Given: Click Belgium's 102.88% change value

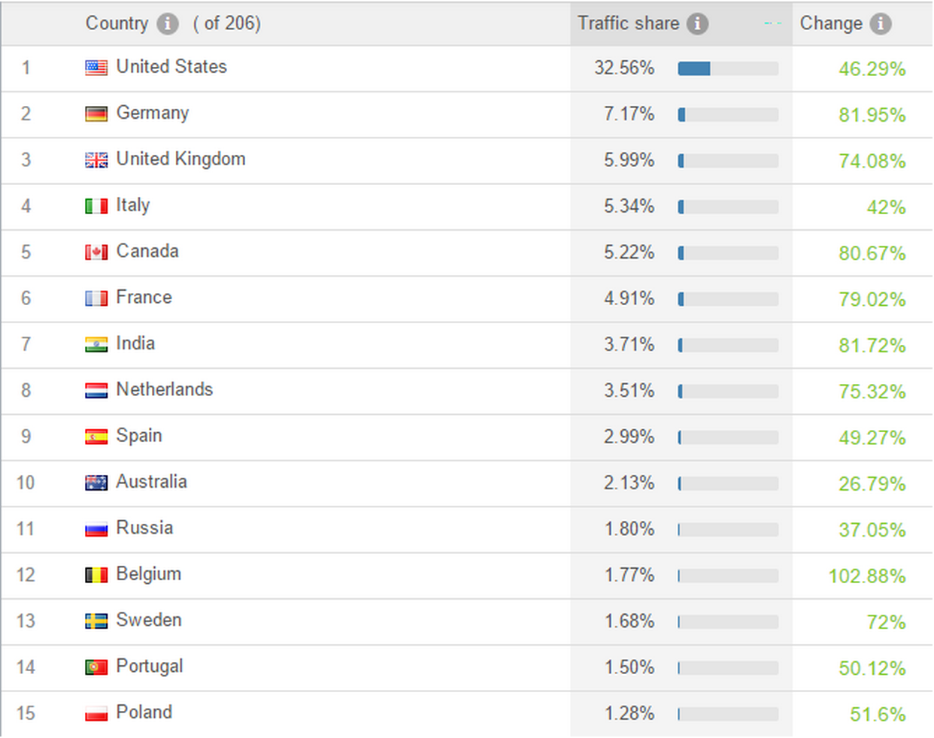Looking at the screenshot, I should coord(867,576).
